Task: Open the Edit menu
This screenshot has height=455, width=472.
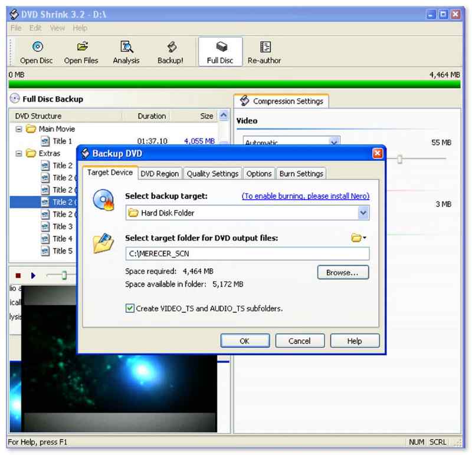Action: pos(35,28)
